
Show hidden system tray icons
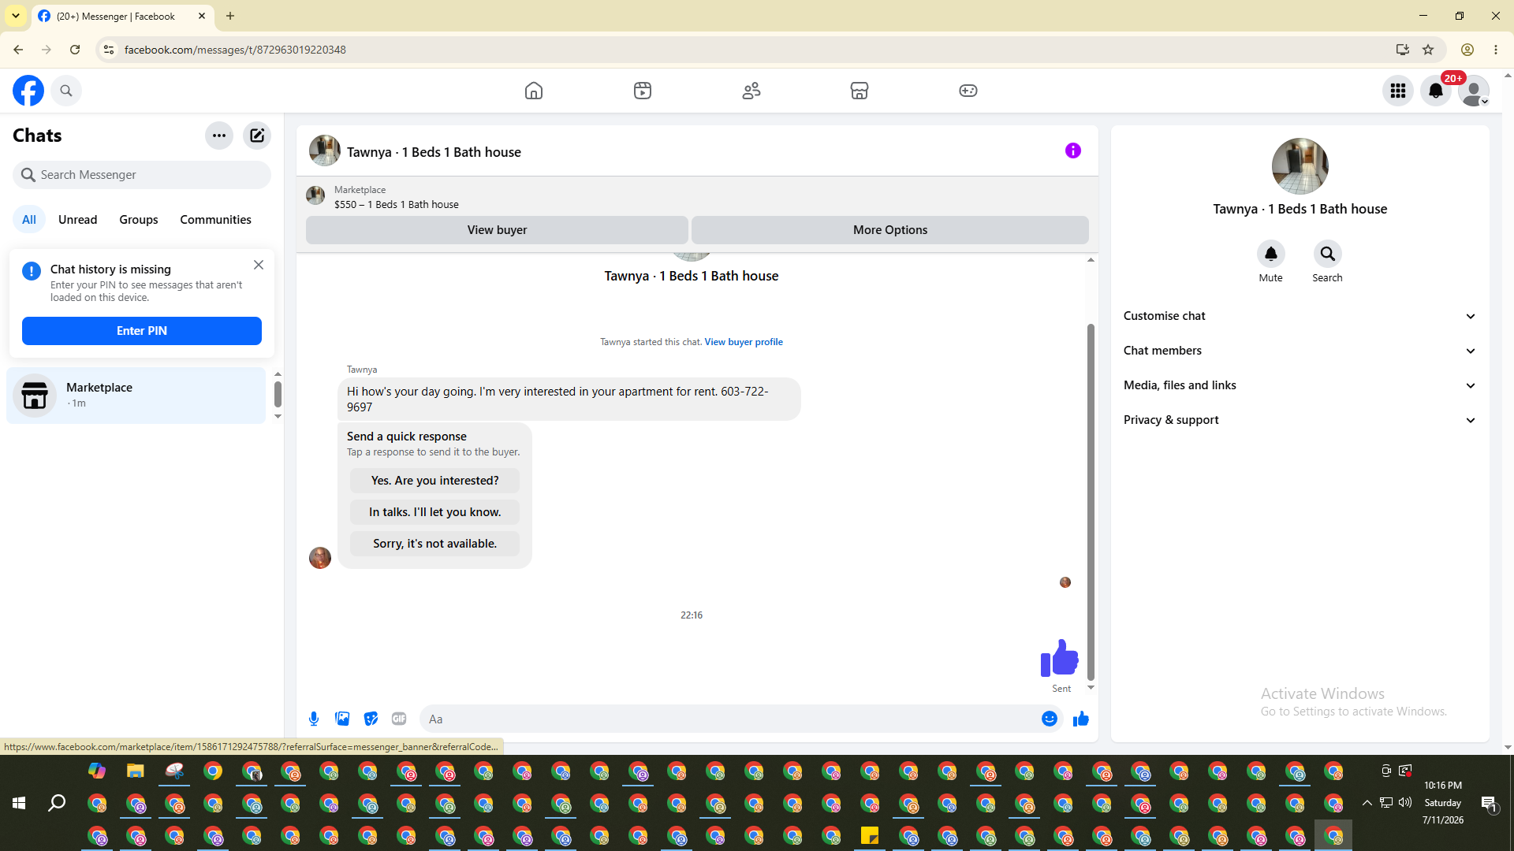[x=1367, y=803]
